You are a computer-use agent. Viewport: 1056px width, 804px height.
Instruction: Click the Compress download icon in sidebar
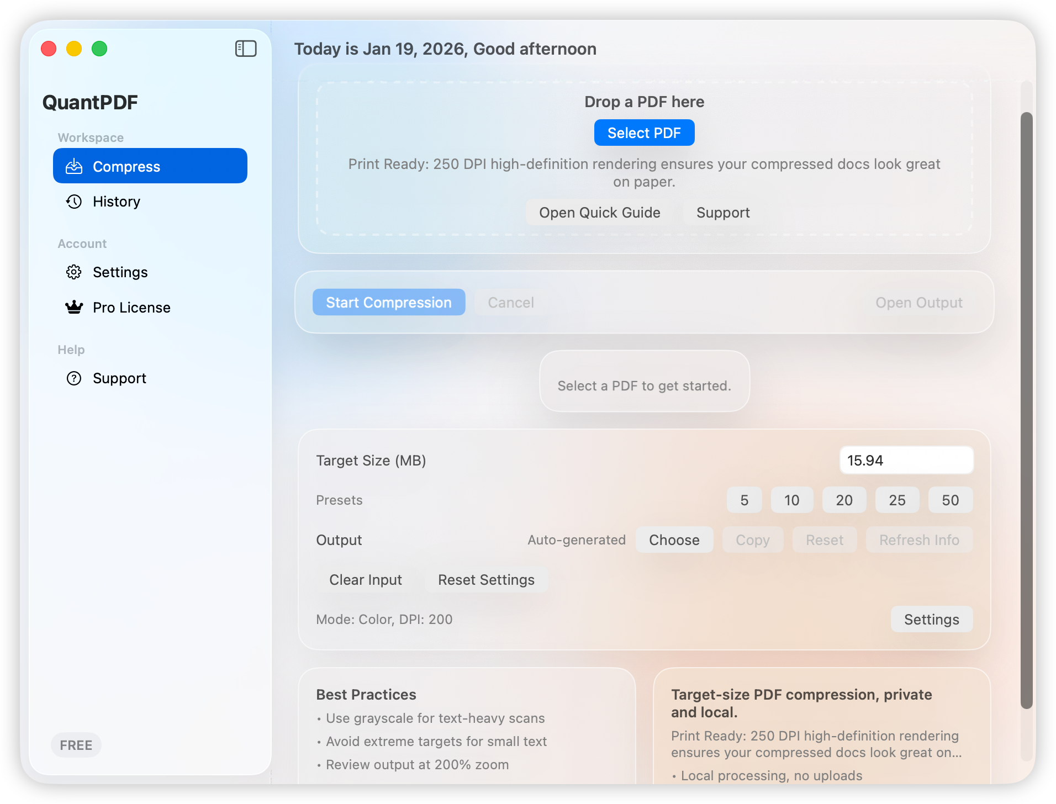coord(74,166)
